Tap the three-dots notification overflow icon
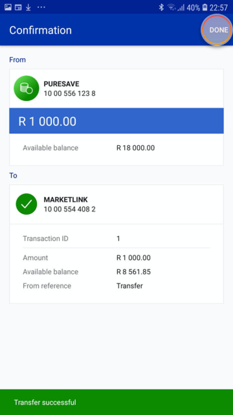The height and width of the screenshot is (415, 233). [41, 7]
